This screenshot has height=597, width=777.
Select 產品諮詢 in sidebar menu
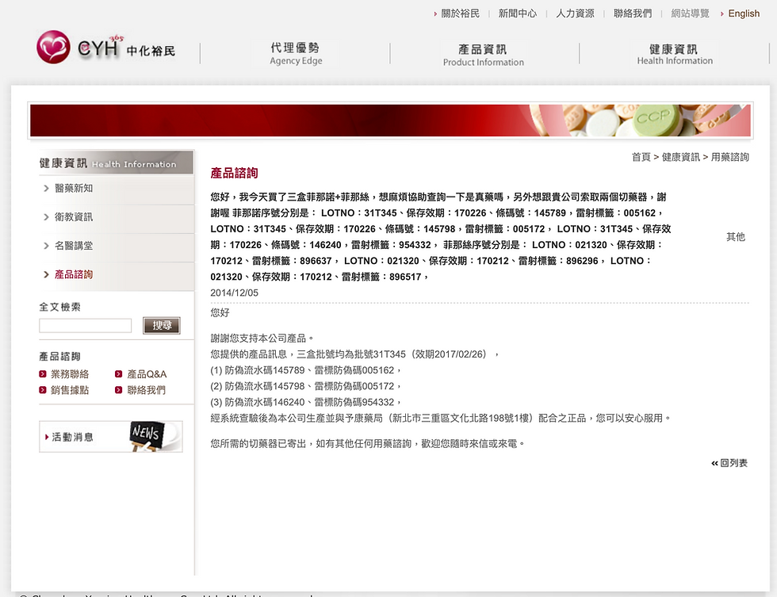[x=73, y=274]
